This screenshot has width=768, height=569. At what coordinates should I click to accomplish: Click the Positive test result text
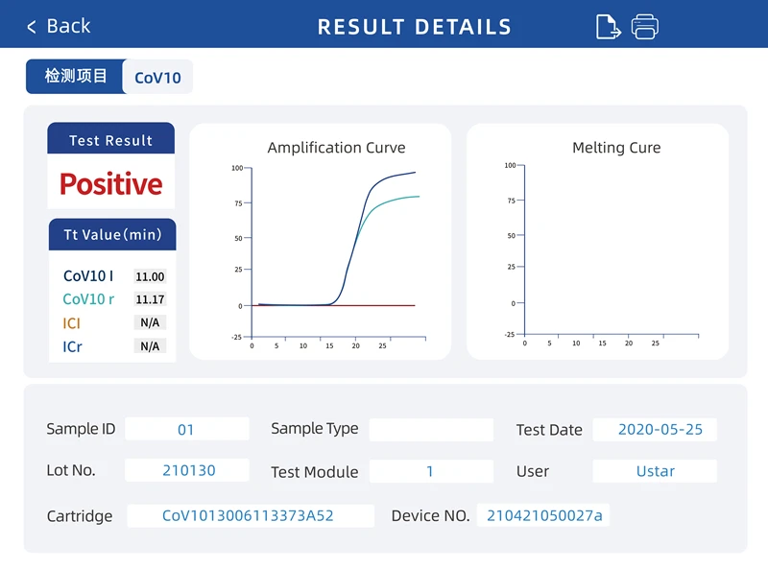pos(111,184)
